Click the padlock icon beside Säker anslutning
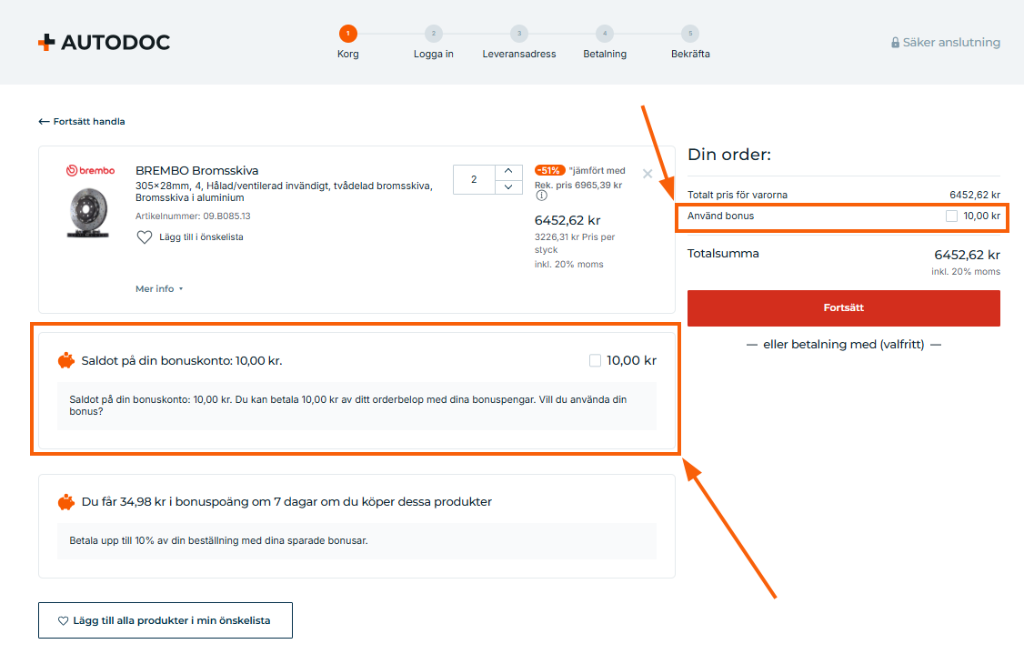 pos(895,43)
